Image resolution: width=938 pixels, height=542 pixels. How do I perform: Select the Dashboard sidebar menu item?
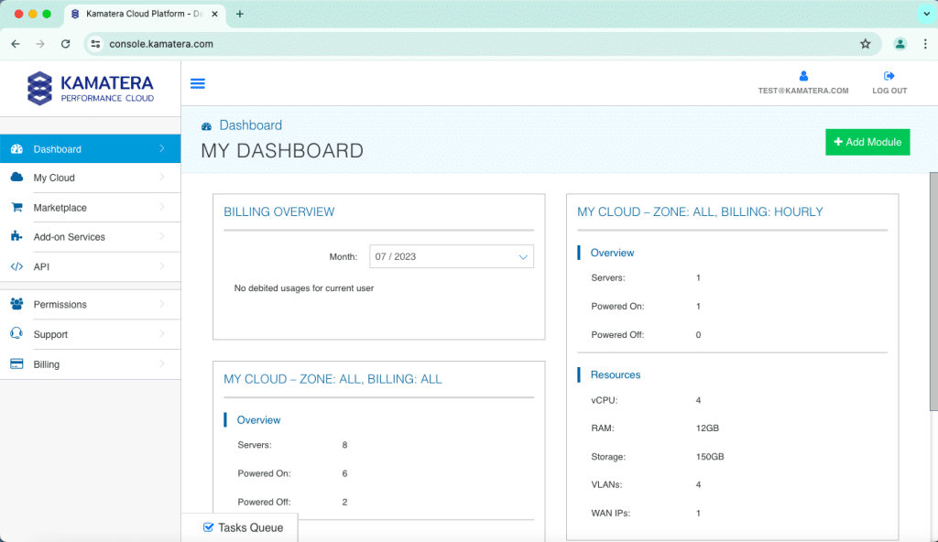tap(91, 149)
